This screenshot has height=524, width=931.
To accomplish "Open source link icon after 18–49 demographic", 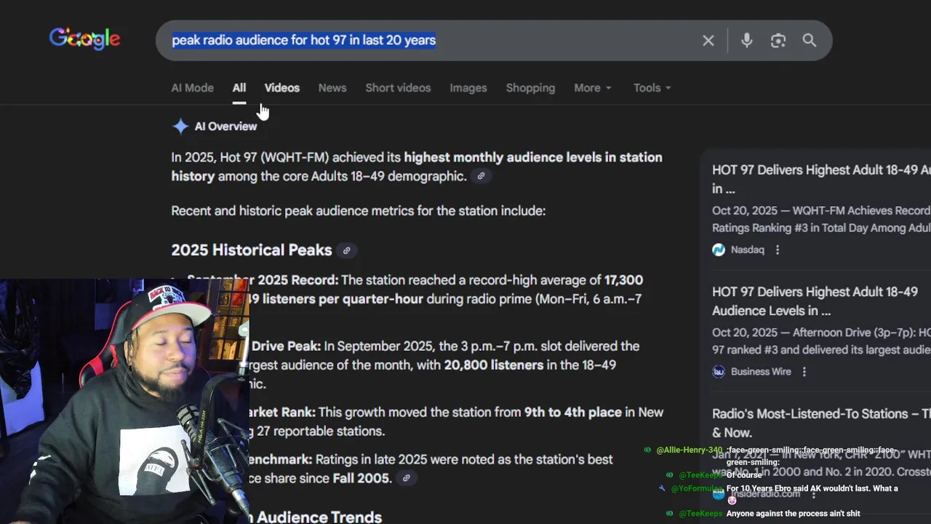I will pos(481,176).
